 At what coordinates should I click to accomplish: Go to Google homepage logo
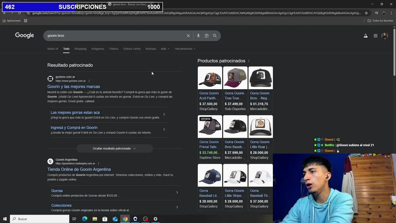pyautogui.click(x=24, y=35)
